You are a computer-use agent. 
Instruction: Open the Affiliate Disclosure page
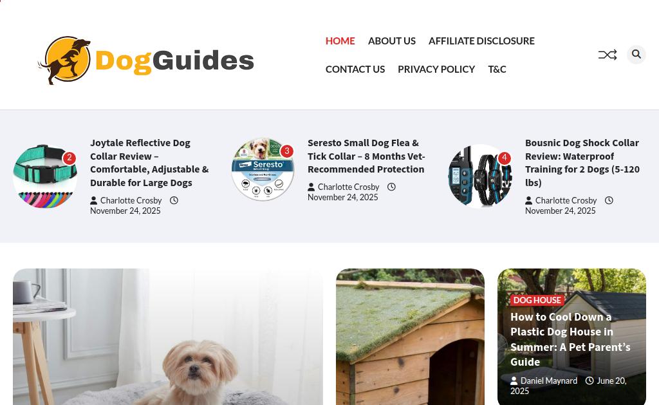[481, 41]
